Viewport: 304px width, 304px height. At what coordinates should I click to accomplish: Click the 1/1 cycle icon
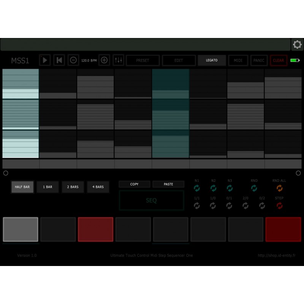[196, 205]
